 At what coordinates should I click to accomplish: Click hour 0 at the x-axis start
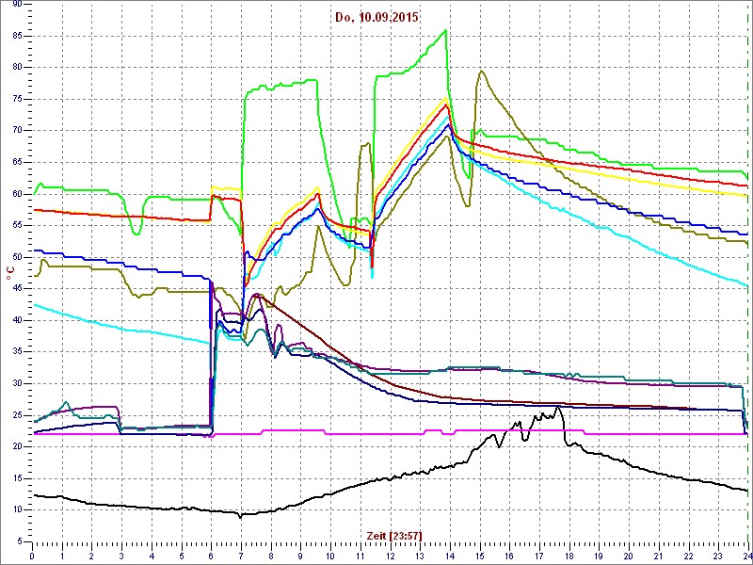click(x=33, y=556)
